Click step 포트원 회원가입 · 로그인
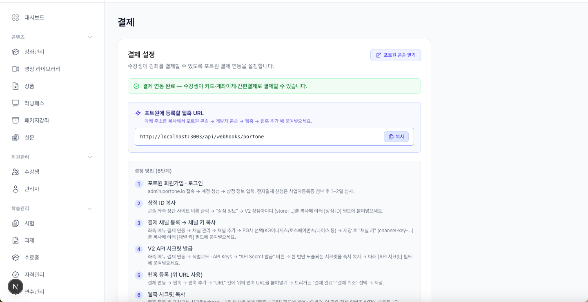The image size is (588, 302). tap(175, 183)
